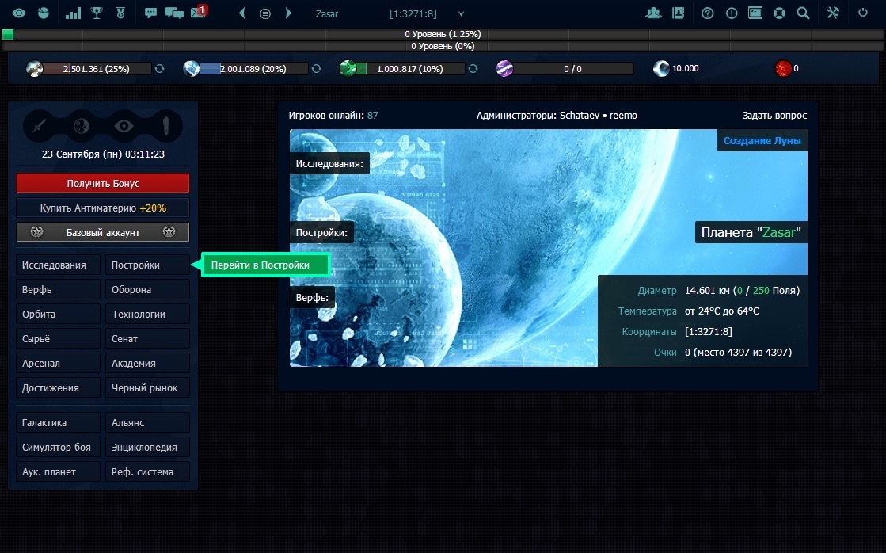The width and height of the screenshot is (886, 553).
Task: Toggle the dim eye icon above the date
Action: (124, 125)
